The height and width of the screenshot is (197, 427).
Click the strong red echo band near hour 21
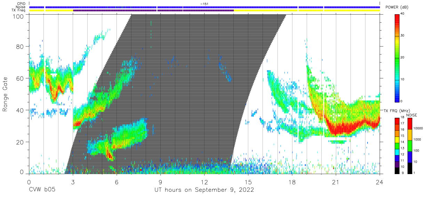(341, 129)
